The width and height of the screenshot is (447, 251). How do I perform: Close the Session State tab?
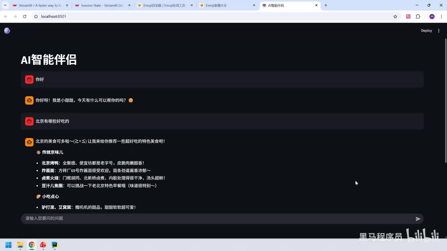tap(129, 5)
